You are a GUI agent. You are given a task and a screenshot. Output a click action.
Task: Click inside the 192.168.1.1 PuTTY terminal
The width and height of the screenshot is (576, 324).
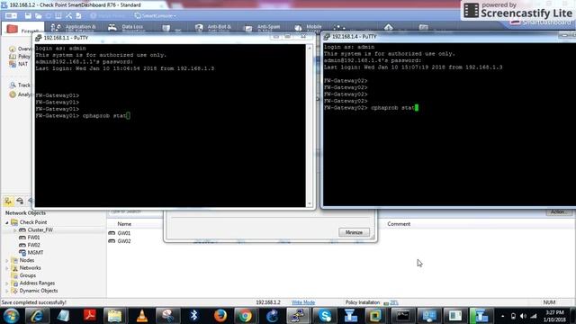pyautogui.click(x=170, y=126)
